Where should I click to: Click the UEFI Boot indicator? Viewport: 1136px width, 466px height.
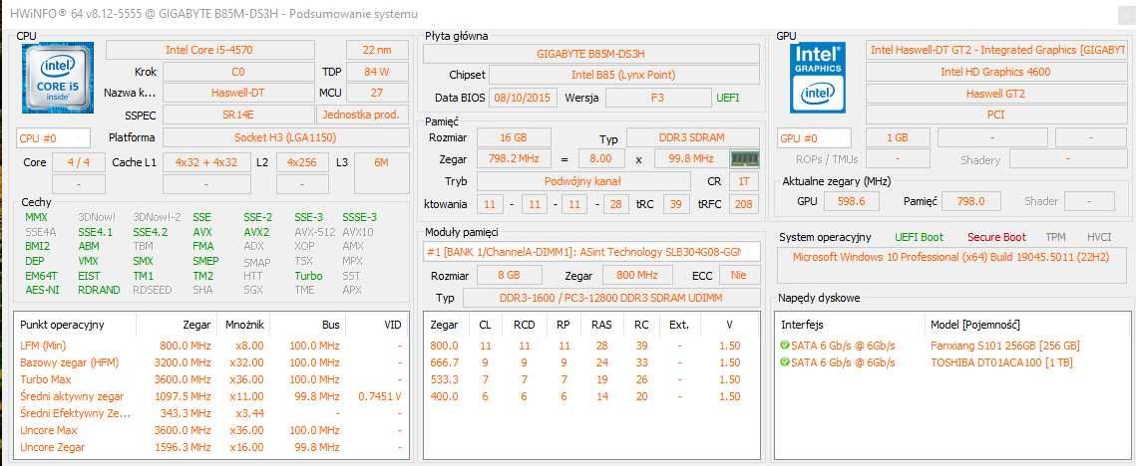pos(920,237)
